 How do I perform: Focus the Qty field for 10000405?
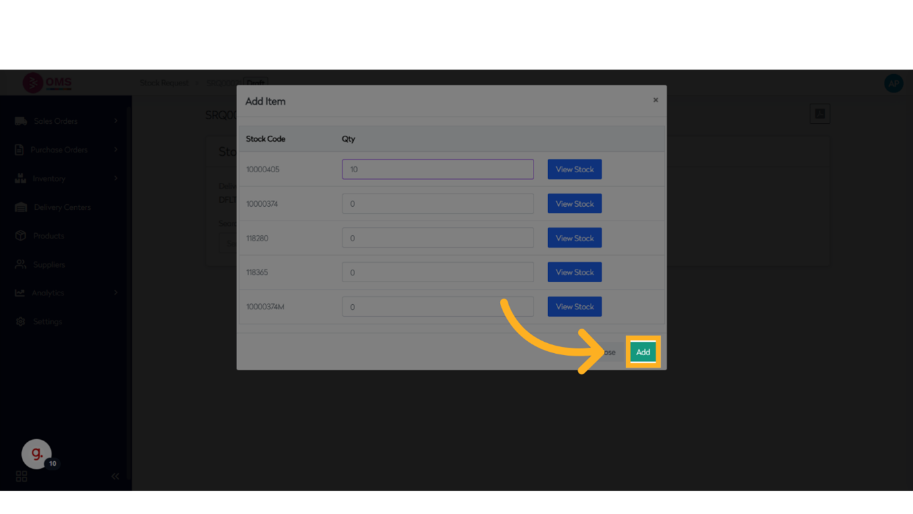click(437, 170)
